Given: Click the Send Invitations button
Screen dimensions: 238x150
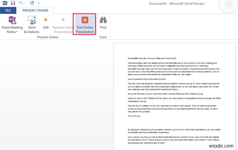Looking at the screenshot, I should (32, 25).
